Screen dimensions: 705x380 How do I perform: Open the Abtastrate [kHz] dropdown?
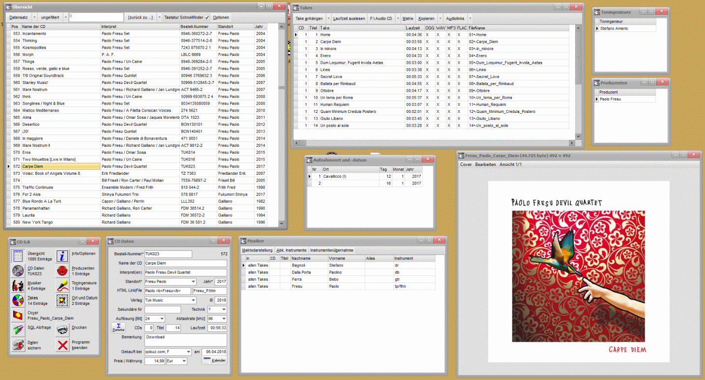coord(224,319)
